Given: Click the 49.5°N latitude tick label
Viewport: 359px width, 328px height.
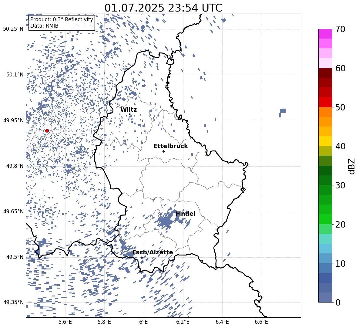Looking at the screenshot, I should tap(15, 257).
